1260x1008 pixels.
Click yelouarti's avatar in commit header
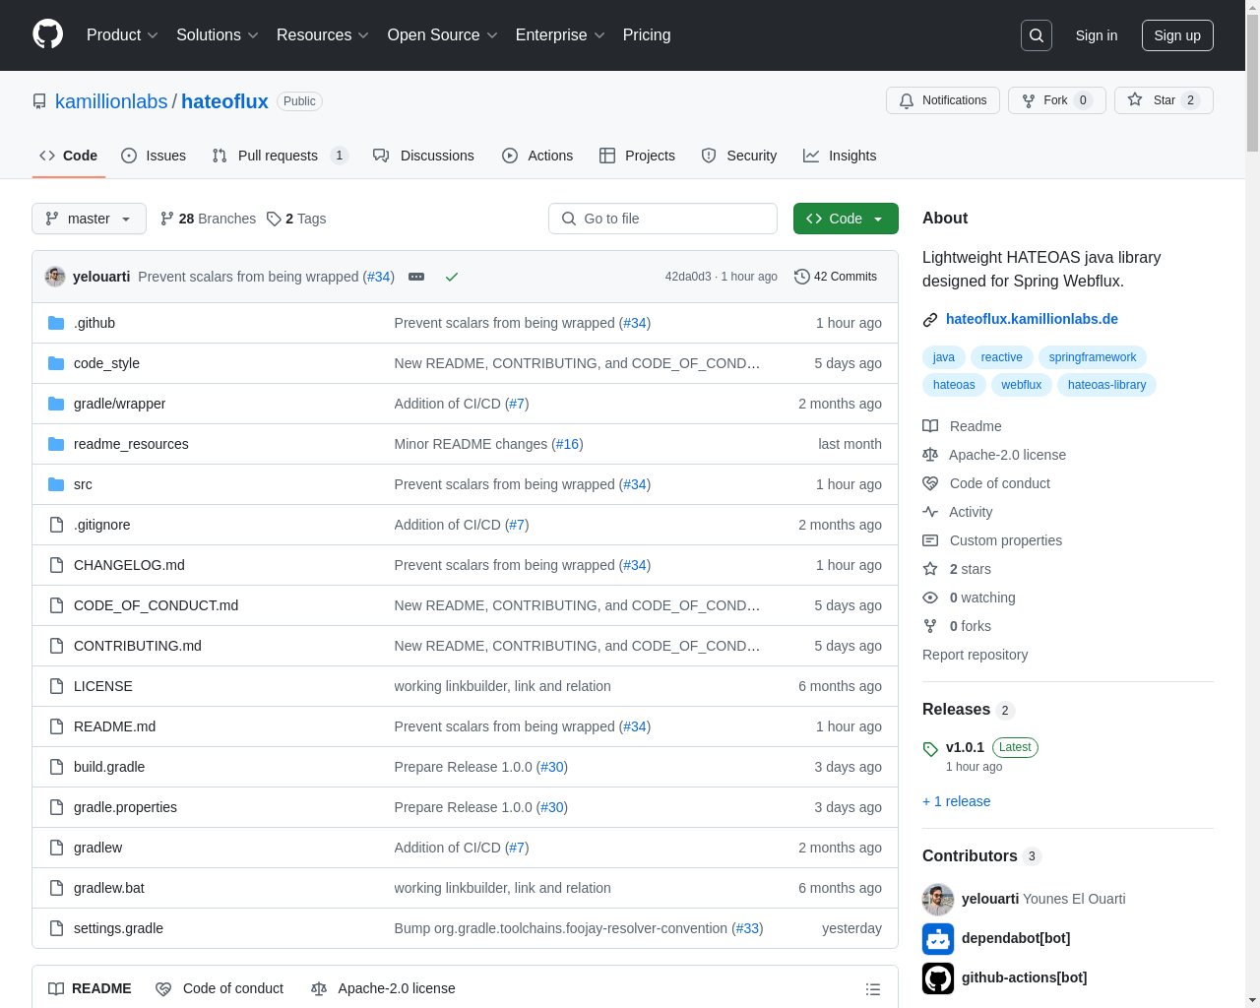(x=55, y=277)
